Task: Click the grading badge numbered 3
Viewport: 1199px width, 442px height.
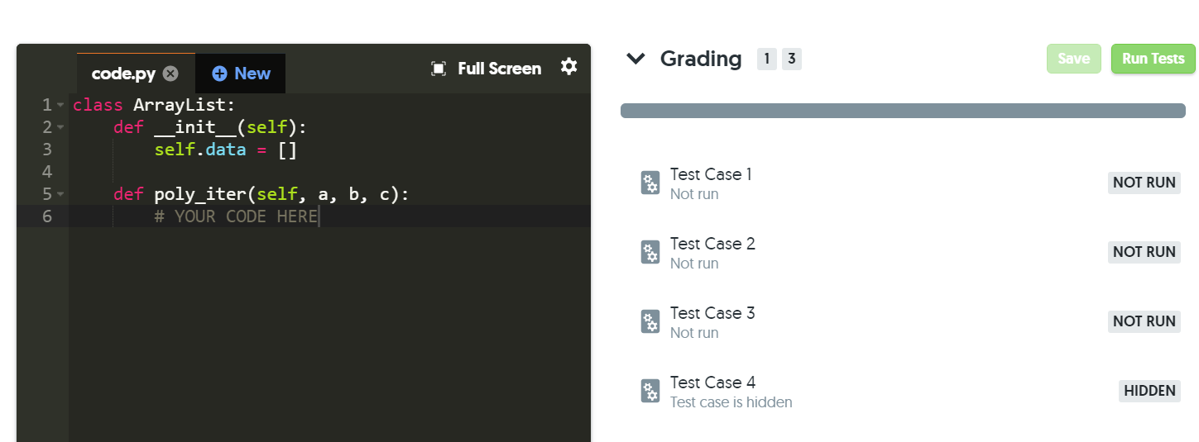Action: click(792, 59)
